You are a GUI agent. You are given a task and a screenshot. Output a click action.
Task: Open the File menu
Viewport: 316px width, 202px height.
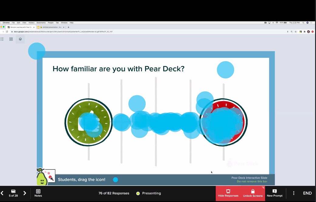13,23
